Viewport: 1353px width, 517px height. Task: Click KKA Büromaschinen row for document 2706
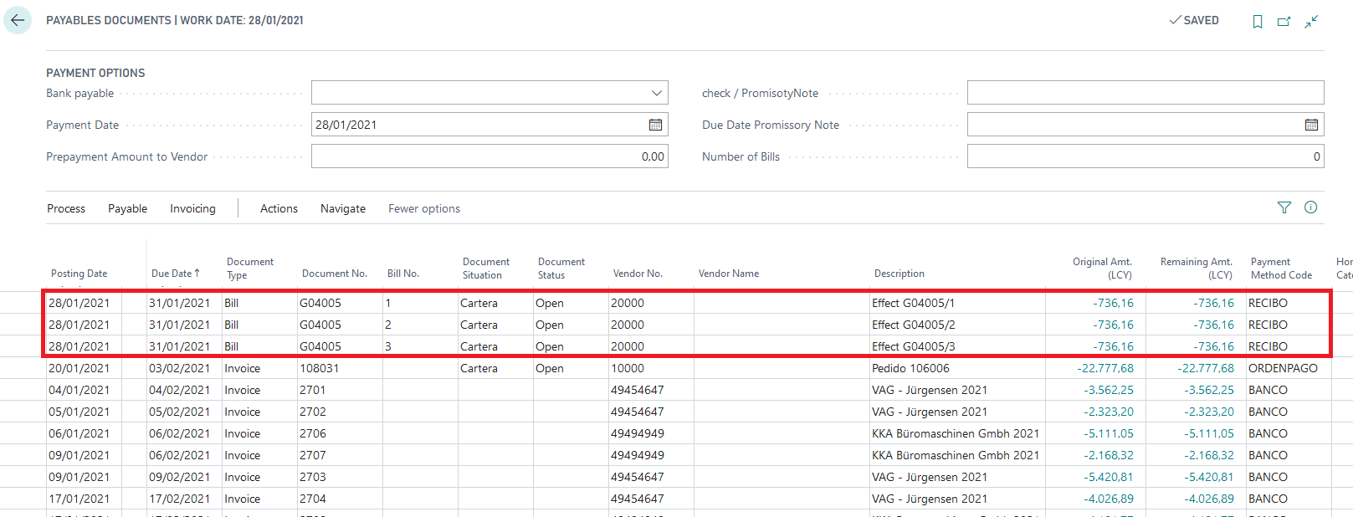[956, 433]
